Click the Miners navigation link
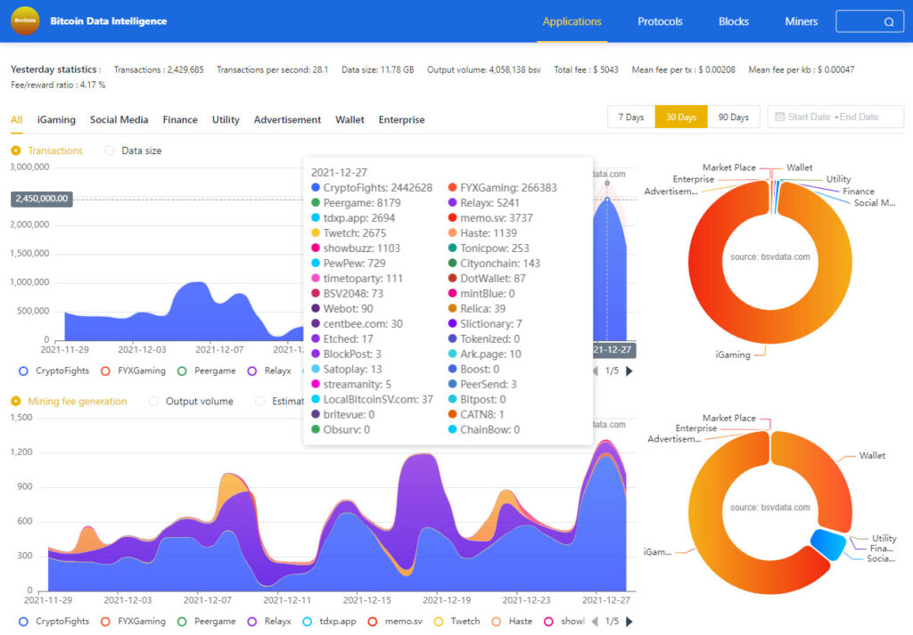The width and height of the screenshot is (913, 635). point(802,21)
